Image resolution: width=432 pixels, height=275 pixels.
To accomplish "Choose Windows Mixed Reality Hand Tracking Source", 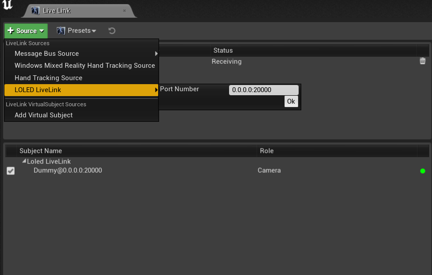I will [x=82, y=66].
